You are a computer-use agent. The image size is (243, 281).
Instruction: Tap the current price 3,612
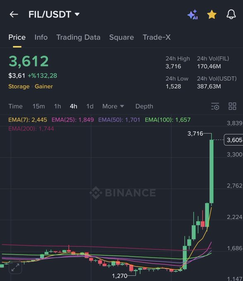click(x=29, y=61)
